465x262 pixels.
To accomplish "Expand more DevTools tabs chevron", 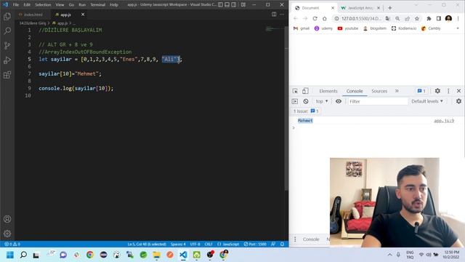I will click(x=397, y=91).
